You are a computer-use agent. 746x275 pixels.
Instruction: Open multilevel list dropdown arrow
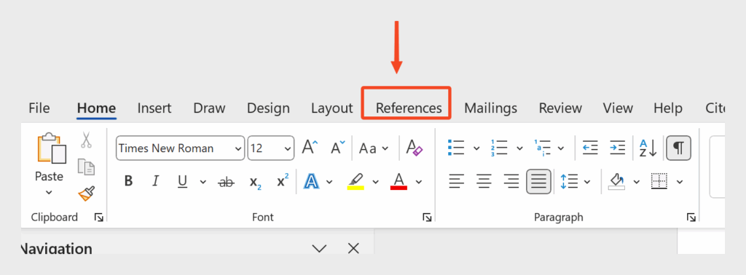(561, 148)
